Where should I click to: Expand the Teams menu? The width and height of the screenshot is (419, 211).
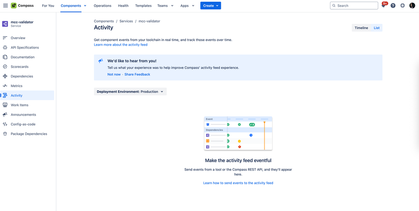pyautogui.click(x=165, y=6)
